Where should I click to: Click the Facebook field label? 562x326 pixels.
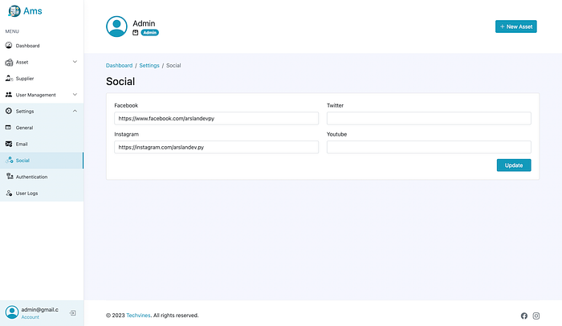coord(126,105)
